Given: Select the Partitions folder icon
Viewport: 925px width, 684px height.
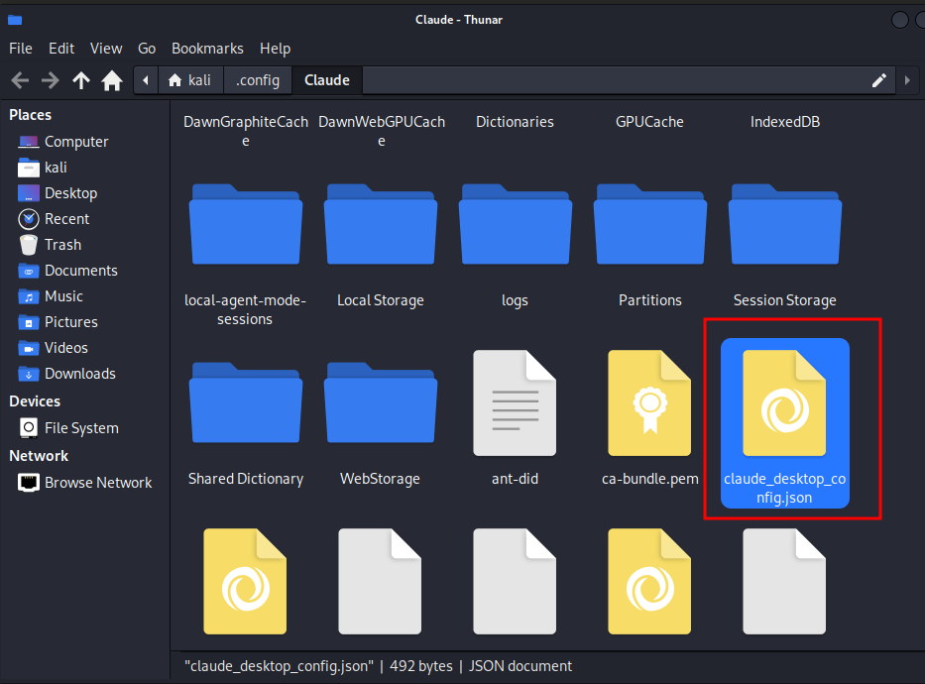Looking at the screenshot, I should pyautogui.click(x=650, y=224).
